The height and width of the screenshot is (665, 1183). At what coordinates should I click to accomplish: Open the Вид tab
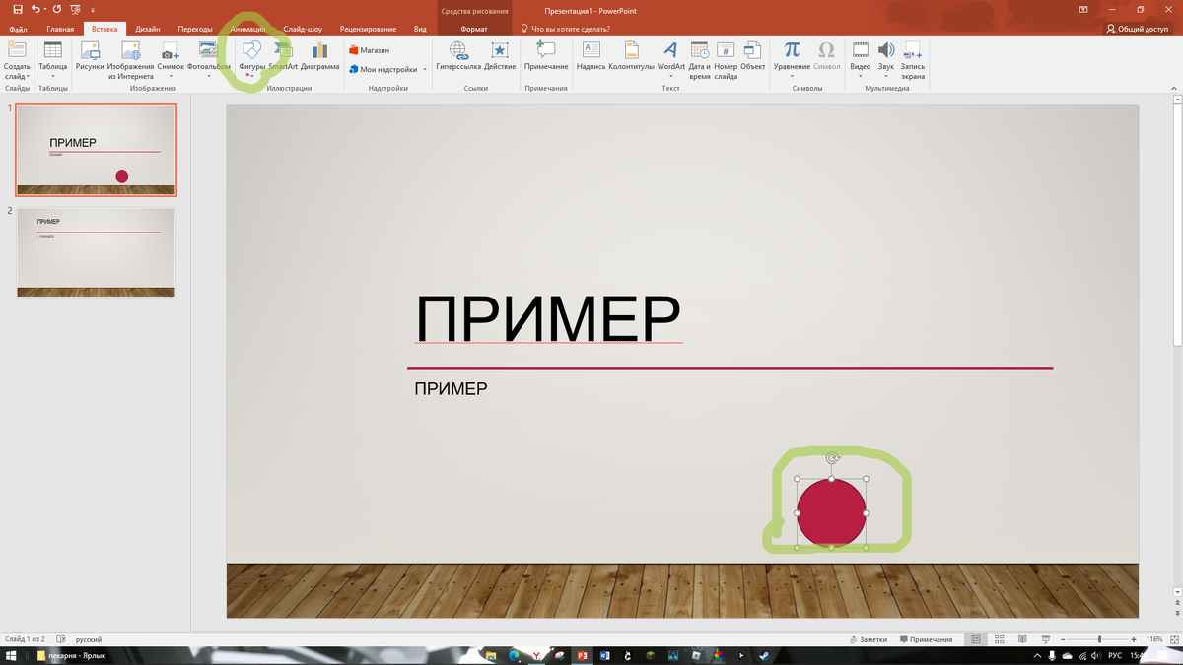click(x=421, y=30)
